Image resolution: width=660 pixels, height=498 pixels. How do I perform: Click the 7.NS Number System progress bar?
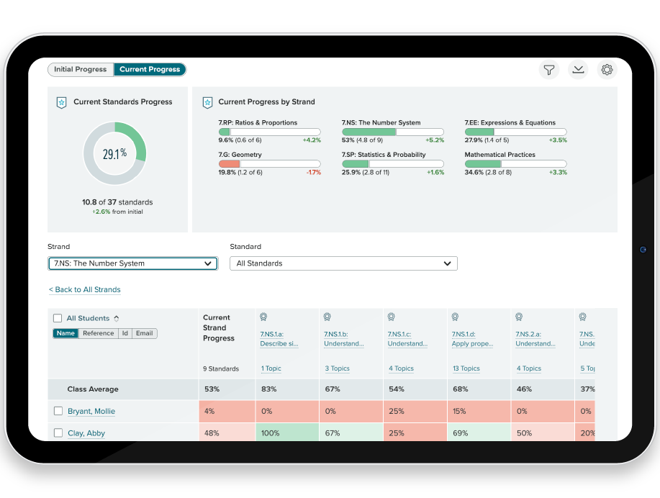[392, 132]
